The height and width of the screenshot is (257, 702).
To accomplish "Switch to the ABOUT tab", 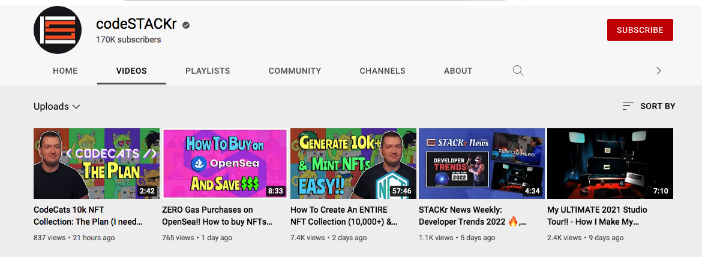I will click(458, 71).
